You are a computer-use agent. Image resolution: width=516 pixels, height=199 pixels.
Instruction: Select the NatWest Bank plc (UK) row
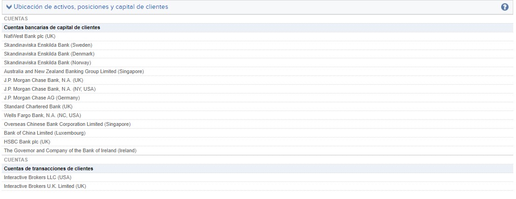pos(30,36)
